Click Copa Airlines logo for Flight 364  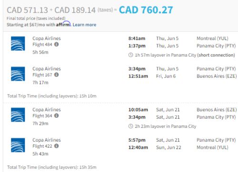[18, 115]
